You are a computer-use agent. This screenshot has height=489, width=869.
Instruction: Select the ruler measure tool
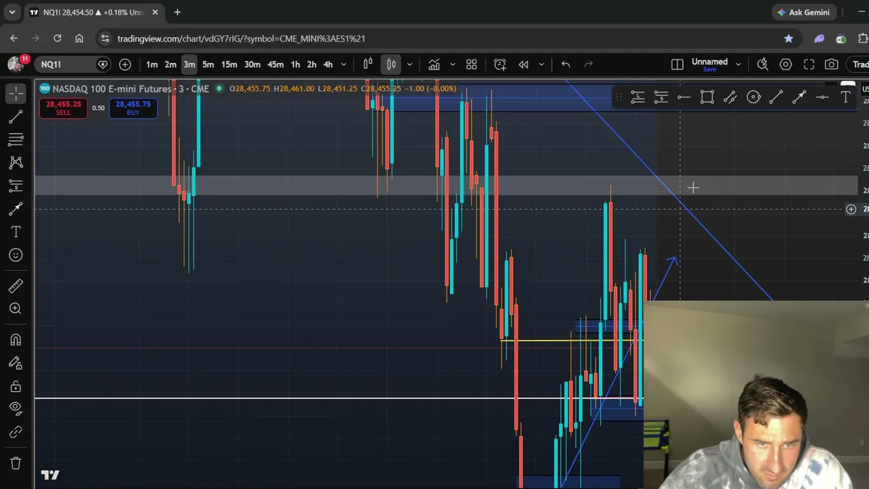(x=16, y=285)
